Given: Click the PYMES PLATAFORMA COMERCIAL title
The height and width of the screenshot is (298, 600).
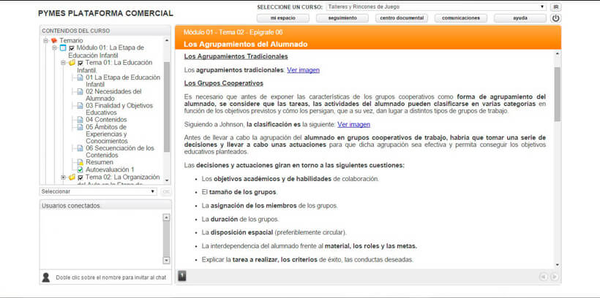Looking at the screenshot, I should [x=105, y=13].
